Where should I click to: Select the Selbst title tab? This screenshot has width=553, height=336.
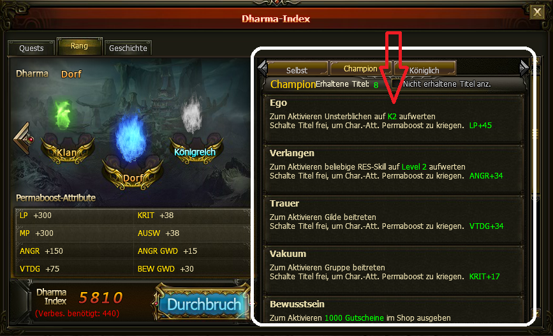coord(297,68)
